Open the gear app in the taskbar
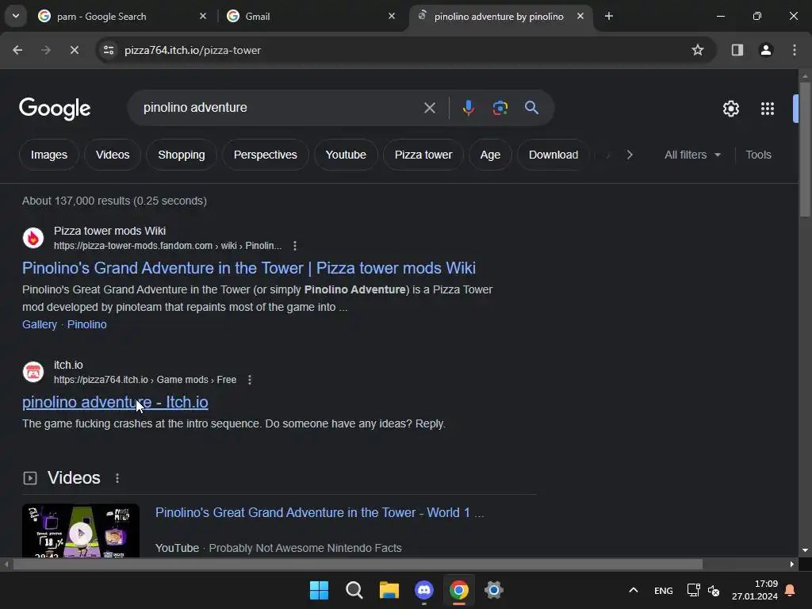Screen dimensions: 812x609 (x=494, y=590)
